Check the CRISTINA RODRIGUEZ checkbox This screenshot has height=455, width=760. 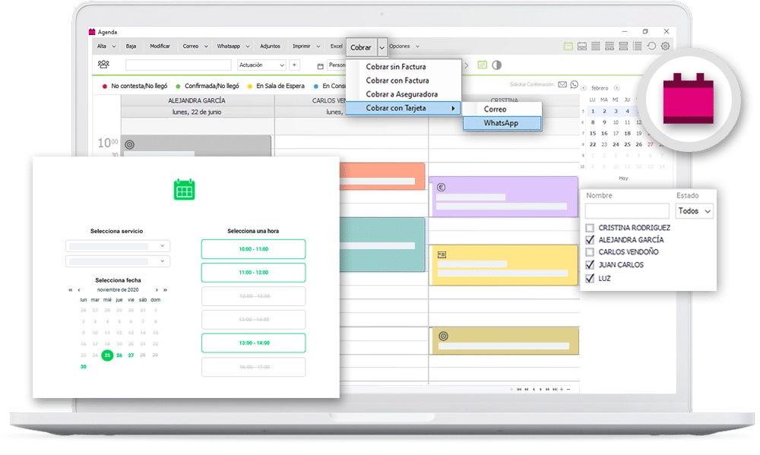pyautogui.click(x=591, y=228)
